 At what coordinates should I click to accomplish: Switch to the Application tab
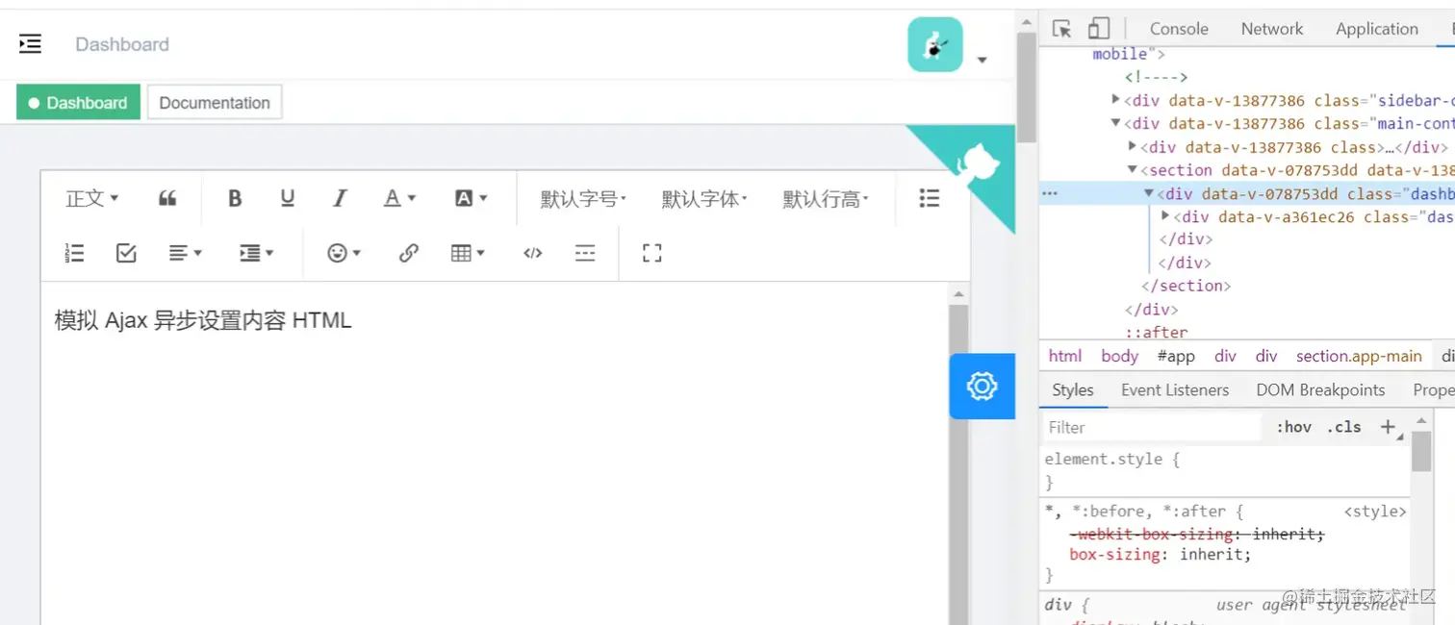click(1377, 29)
